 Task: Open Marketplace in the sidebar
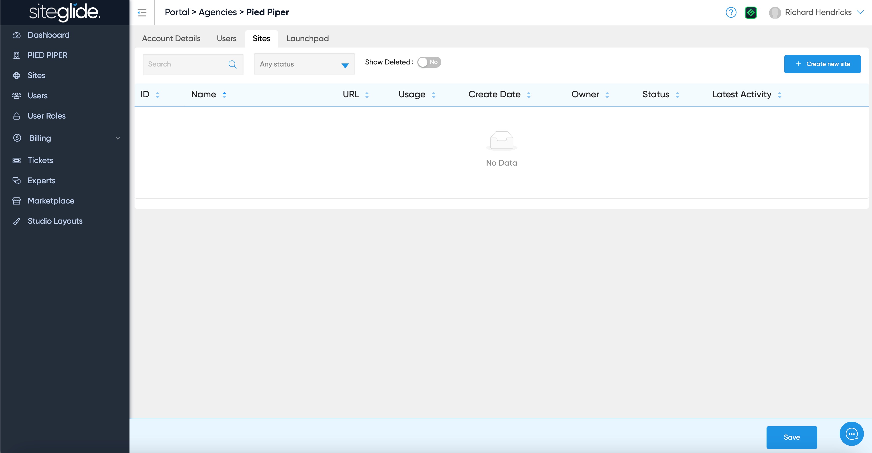pos(51,201)
